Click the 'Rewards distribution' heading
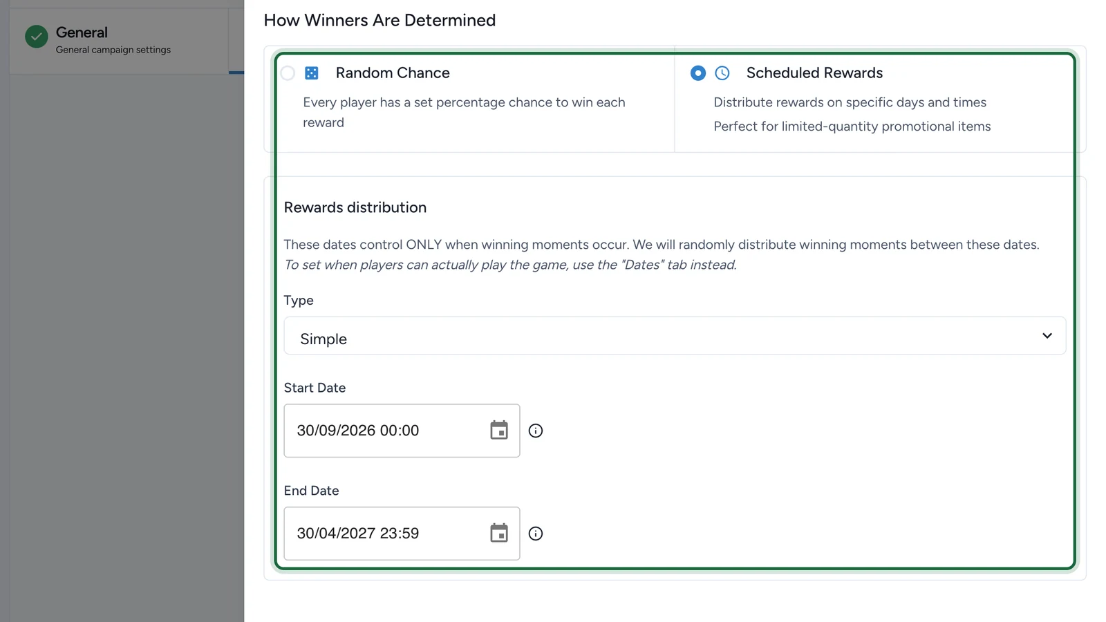 pos(355,207)
